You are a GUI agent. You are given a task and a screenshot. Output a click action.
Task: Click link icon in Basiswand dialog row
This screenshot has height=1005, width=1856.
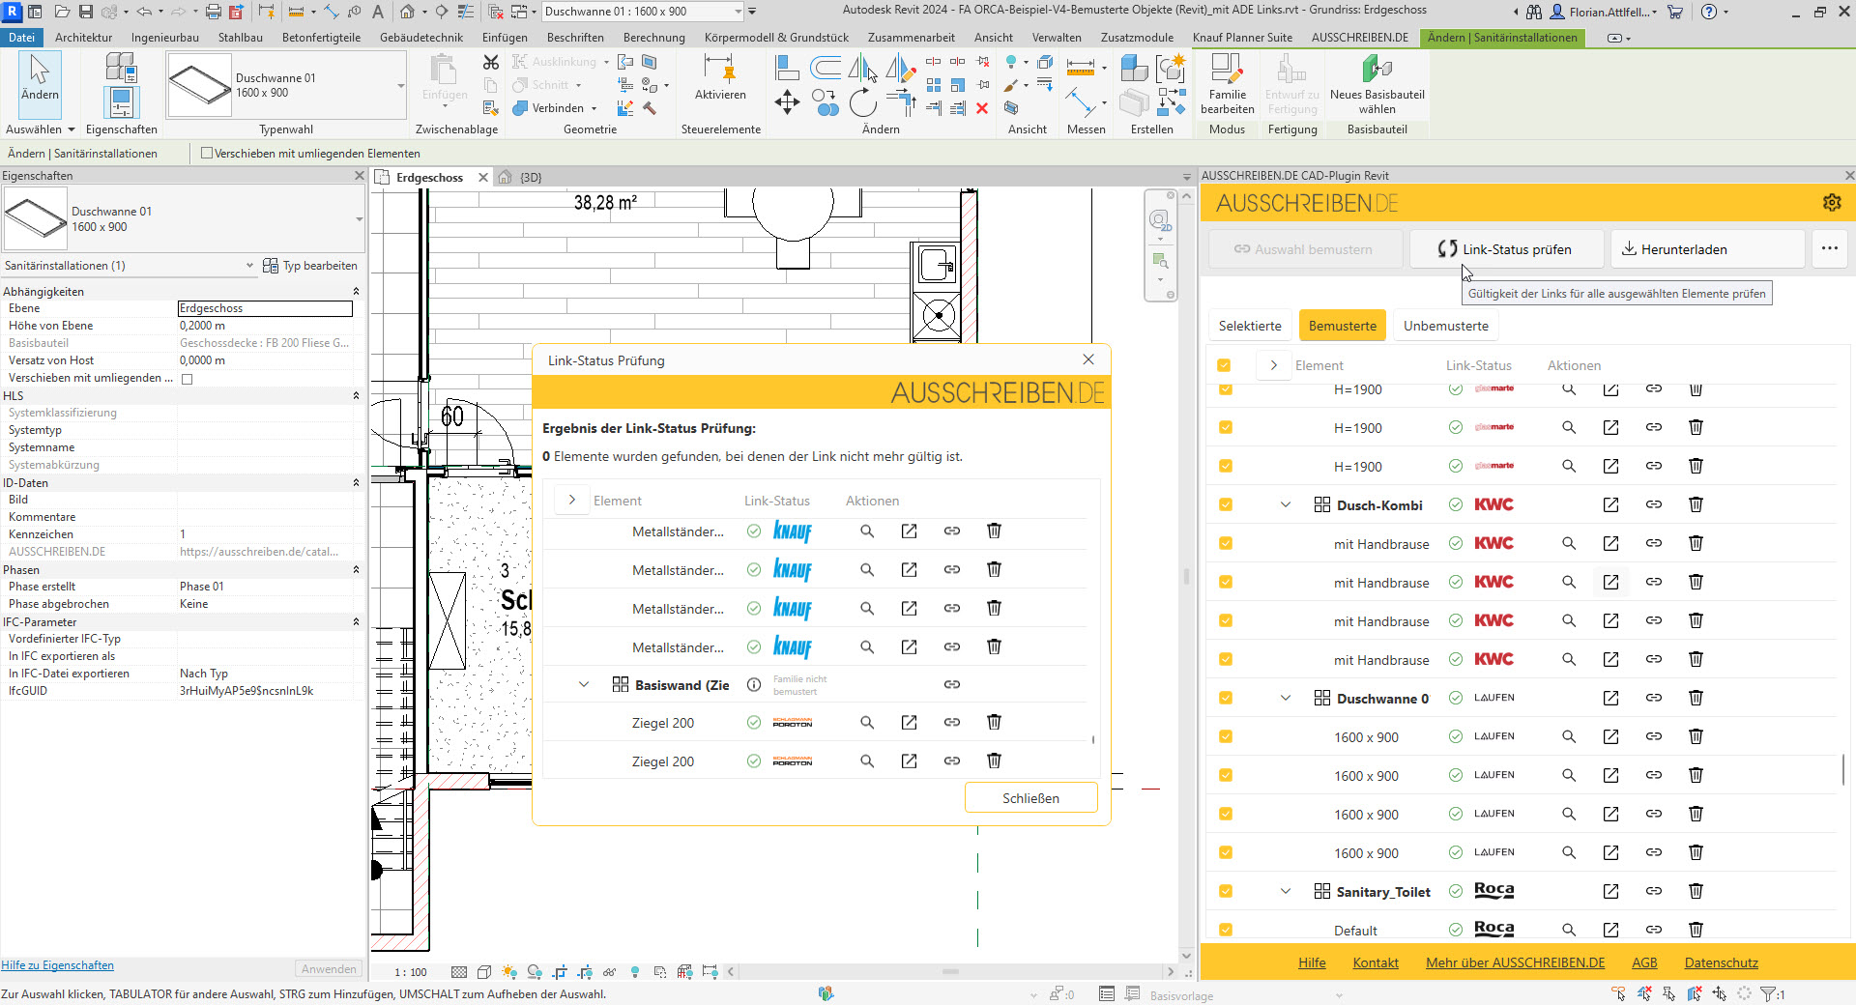[x=952, y=684]
